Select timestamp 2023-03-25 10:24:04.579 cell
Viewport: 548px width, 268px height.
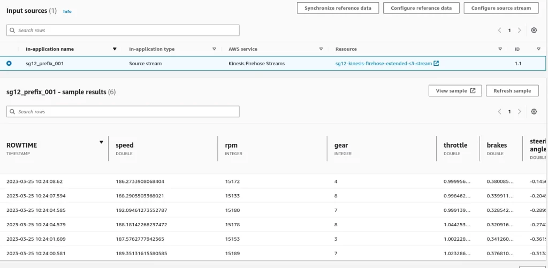tap(36, 225)
